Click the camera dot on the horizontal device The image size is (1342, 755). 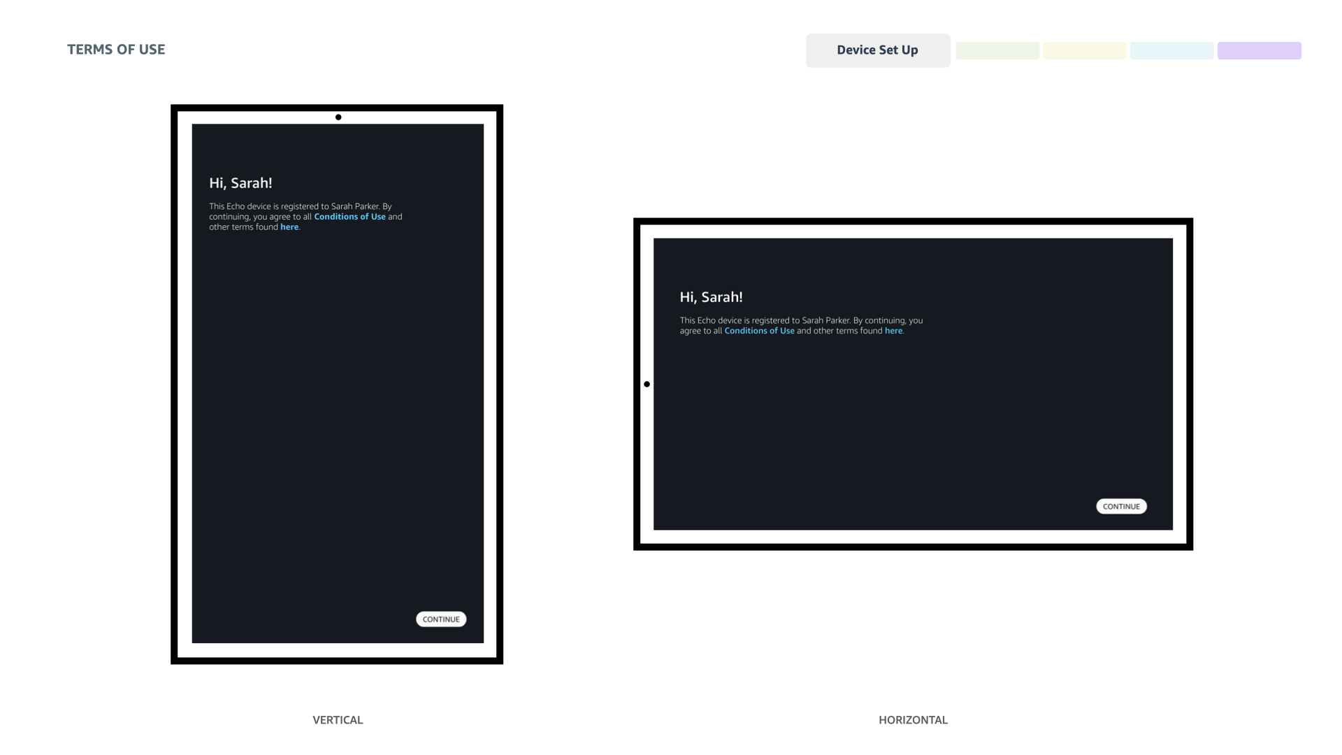647,384
